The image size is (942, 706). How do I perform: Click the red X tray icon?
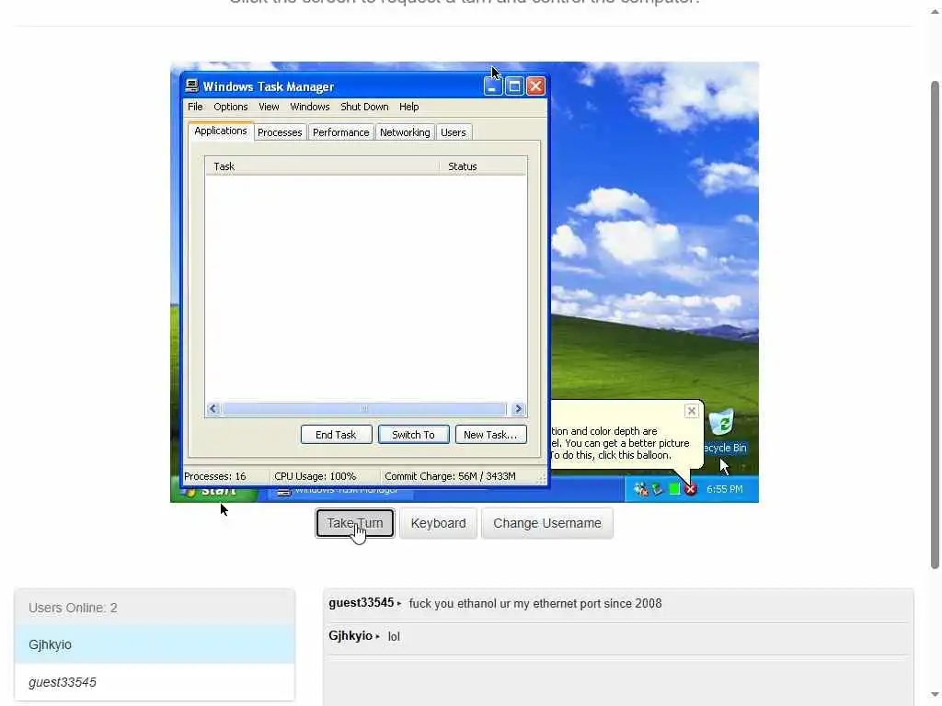(690, 489)
